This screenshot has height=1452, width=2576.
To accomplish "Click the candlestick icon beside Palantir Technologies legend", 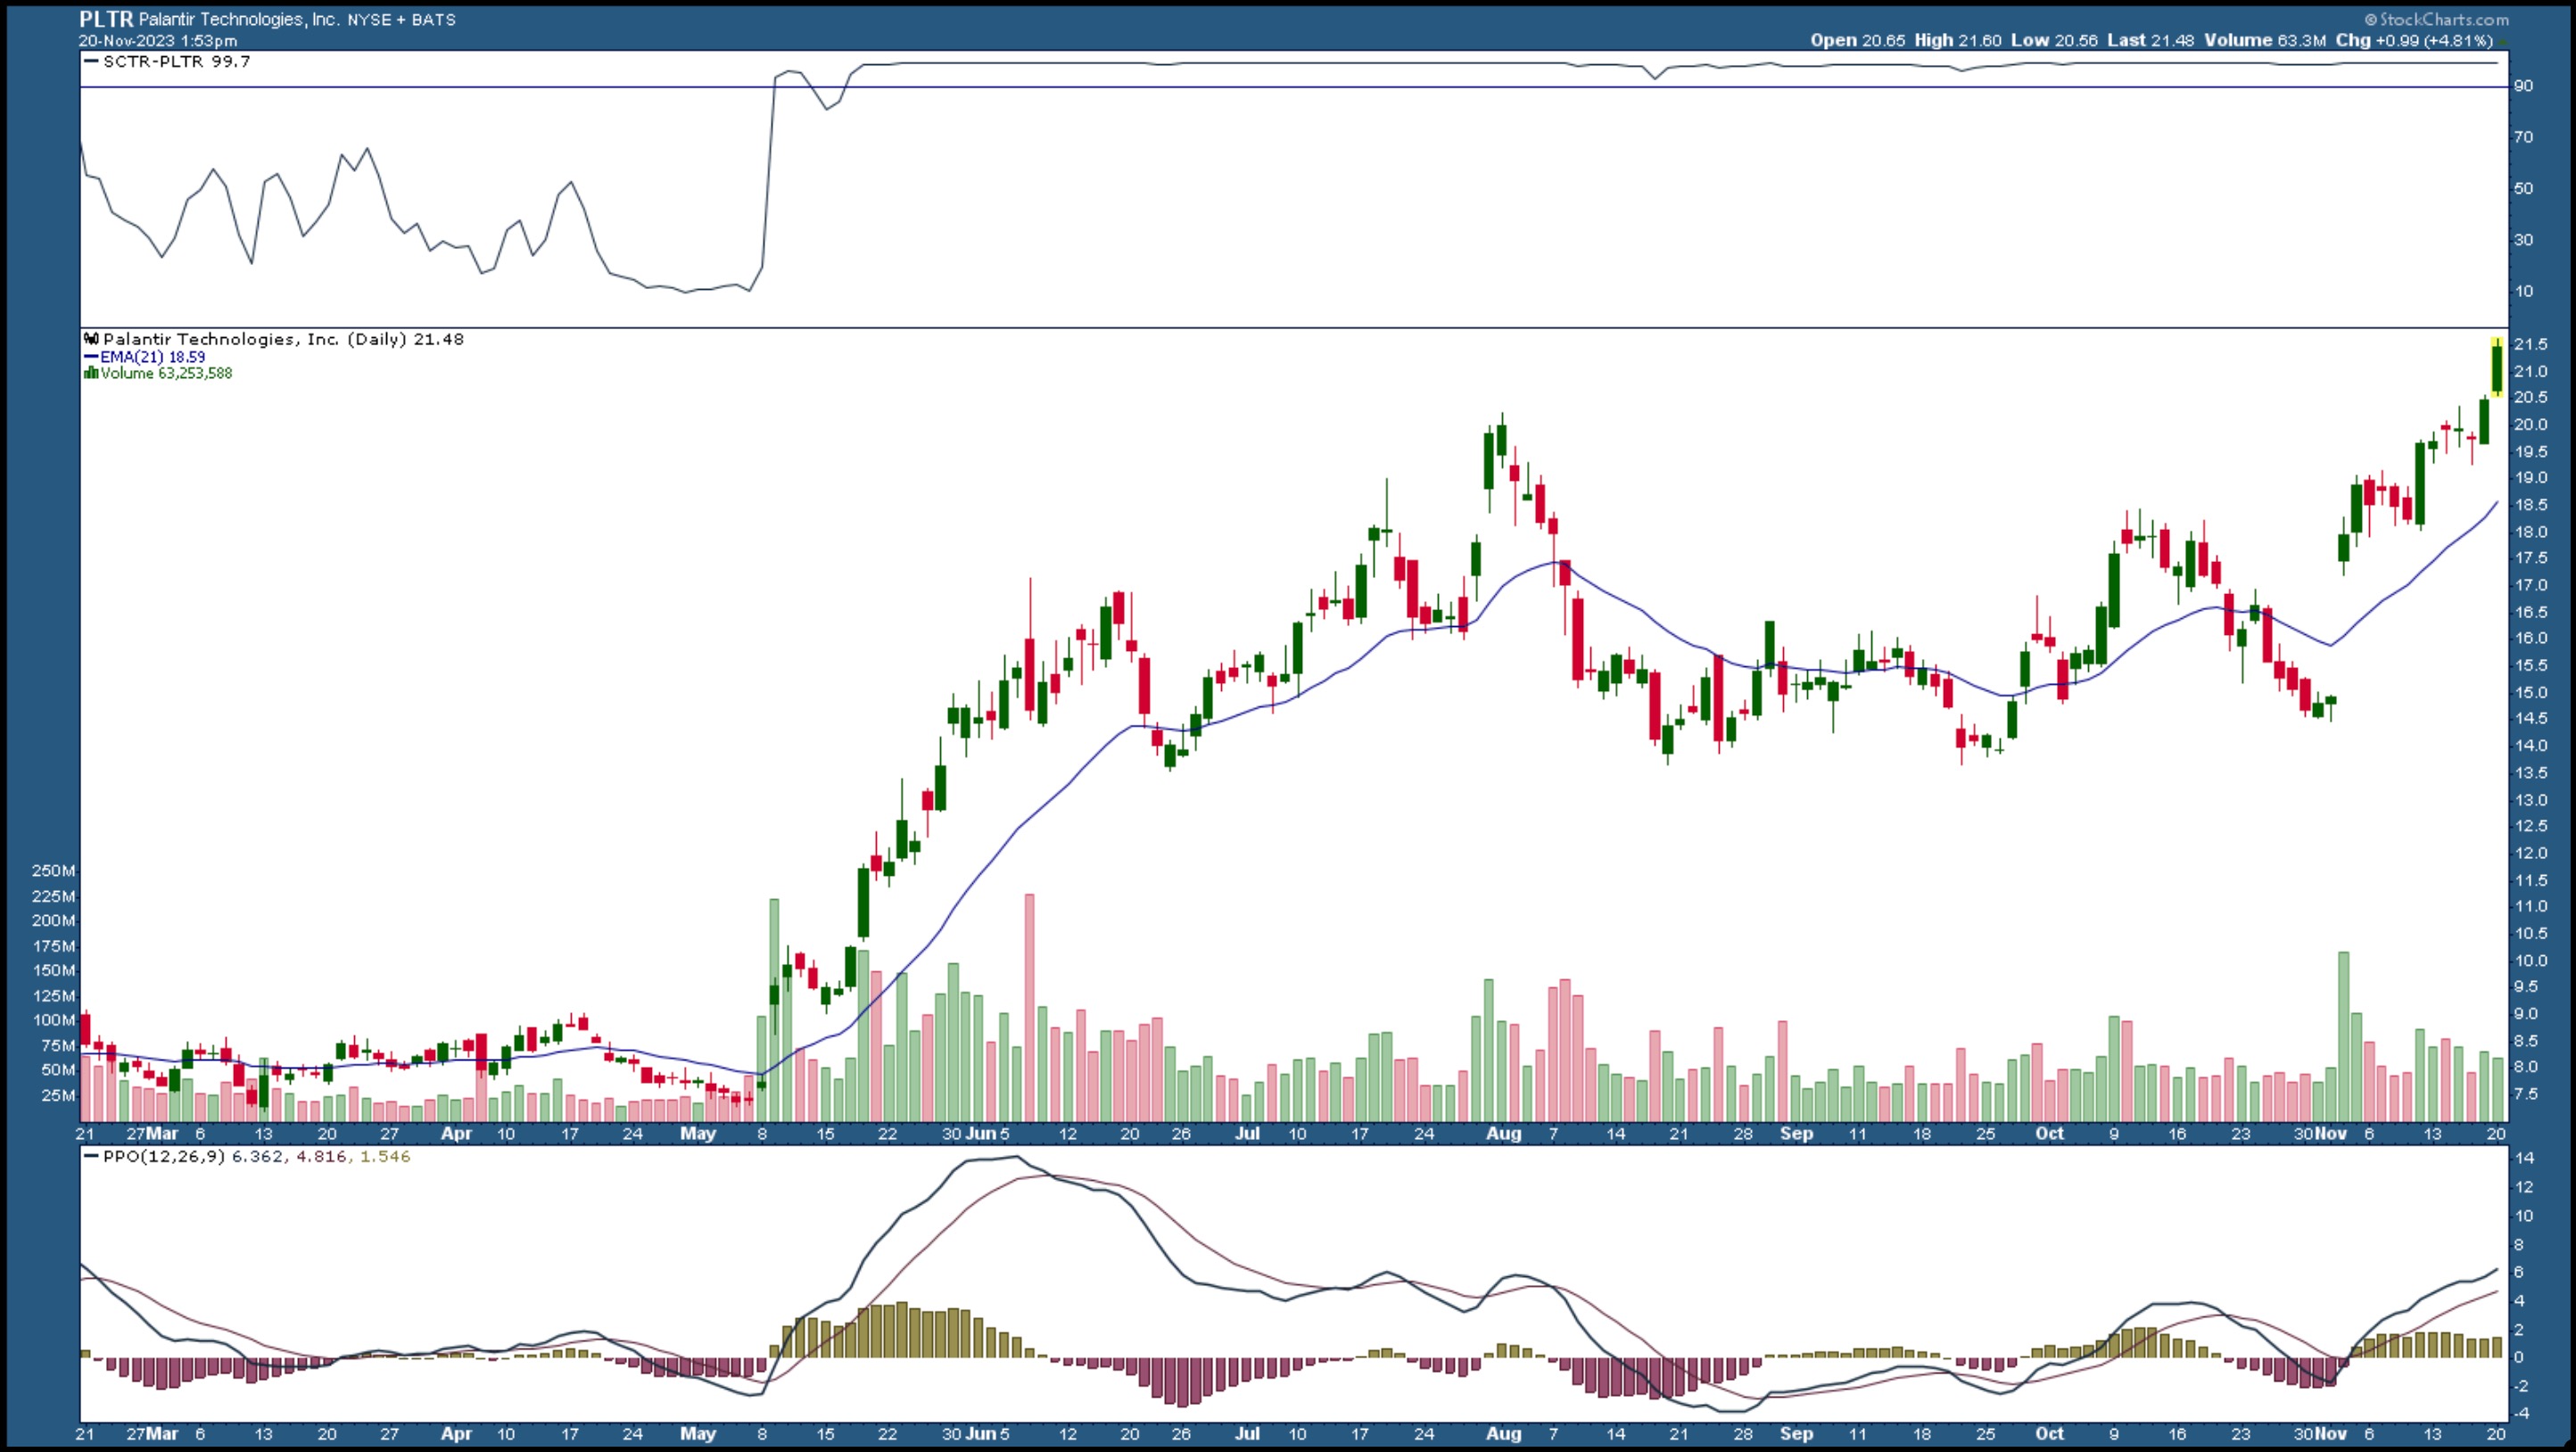I will pyautogui.click(x=91, y=340).
